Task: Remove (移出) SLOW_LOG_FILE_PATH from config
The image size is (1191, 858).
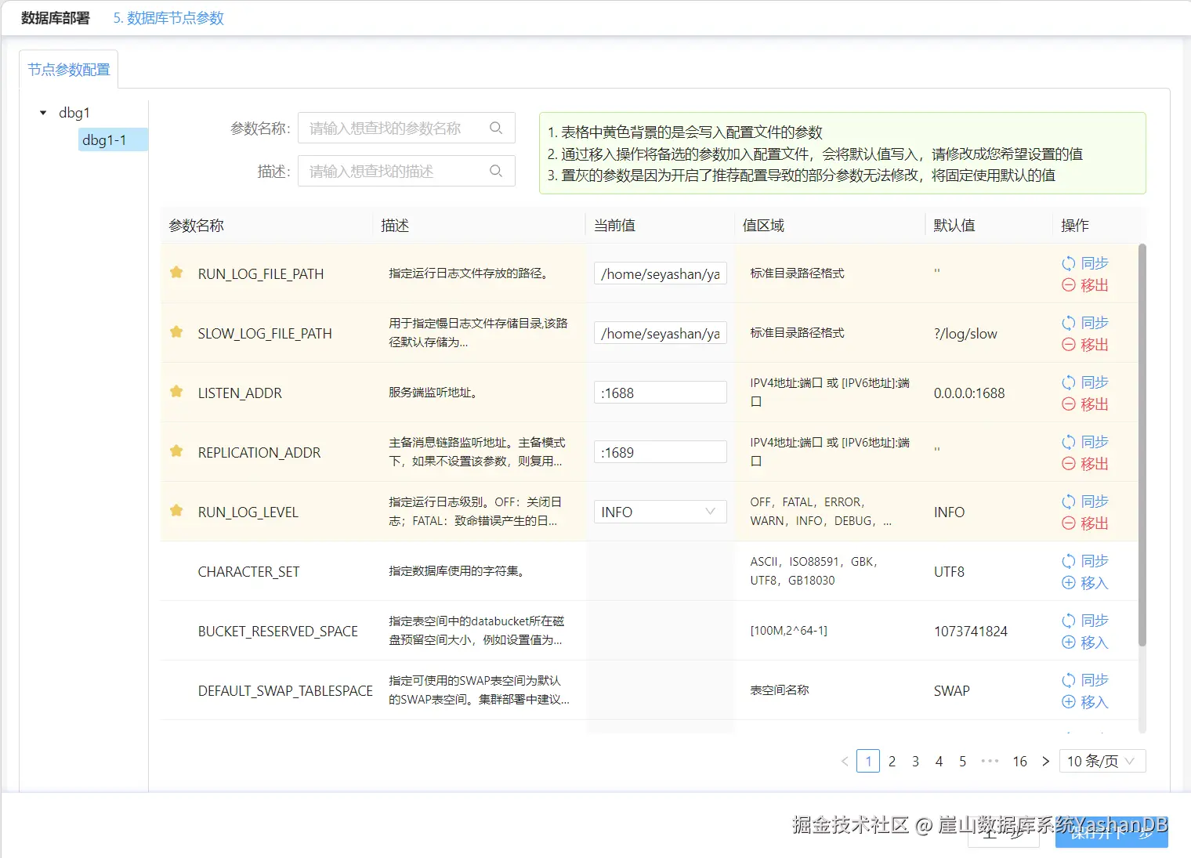Action: (1085, 345)
